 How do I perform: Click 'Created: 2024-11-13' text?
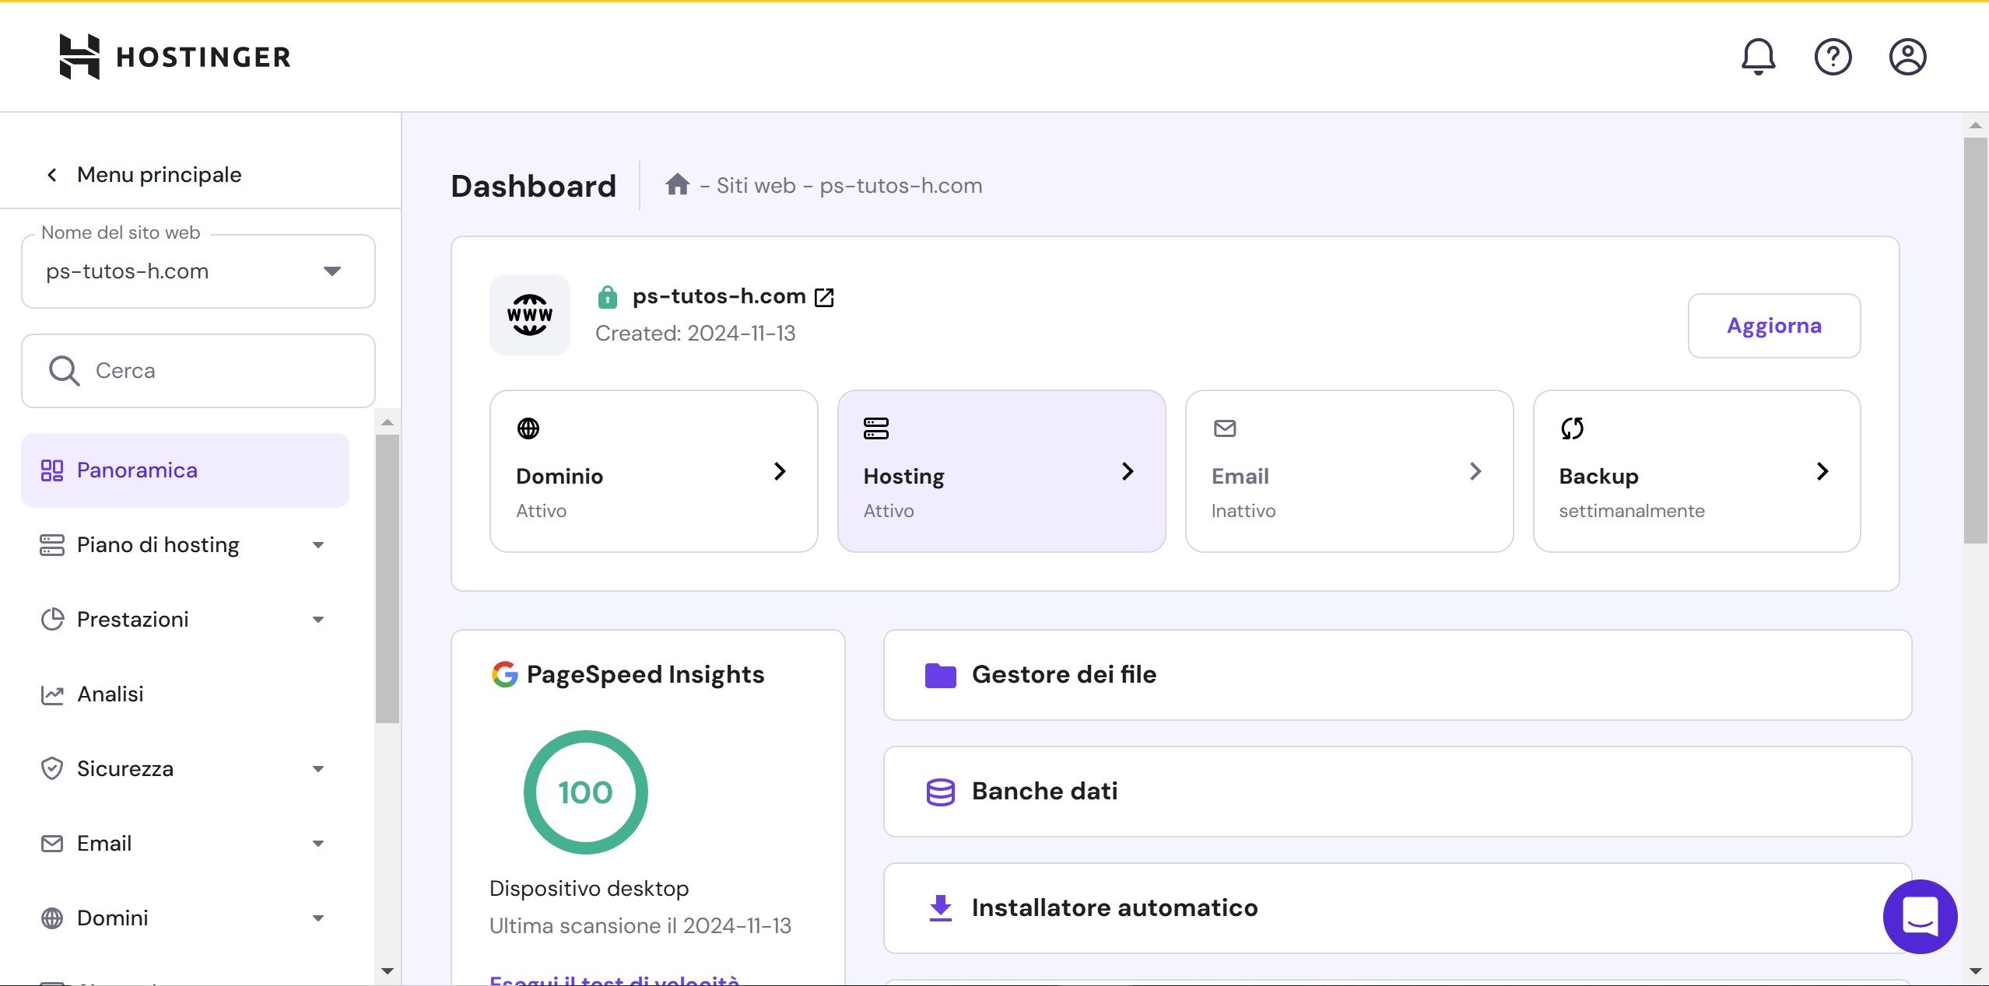click(695, 334)
